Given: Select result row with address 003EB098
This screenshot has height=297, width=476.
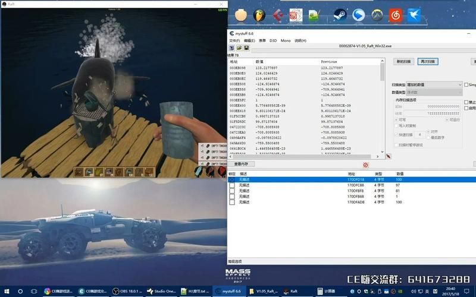Looking at the screenshot, I should pyautogui.click(x=304, y=68).
